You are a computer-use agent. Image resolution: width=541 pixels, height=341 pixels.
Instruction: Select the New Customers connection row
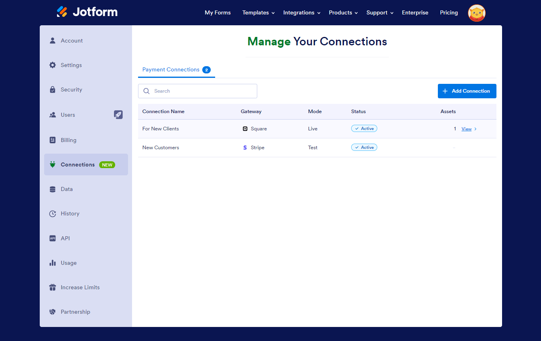point(161,148)
